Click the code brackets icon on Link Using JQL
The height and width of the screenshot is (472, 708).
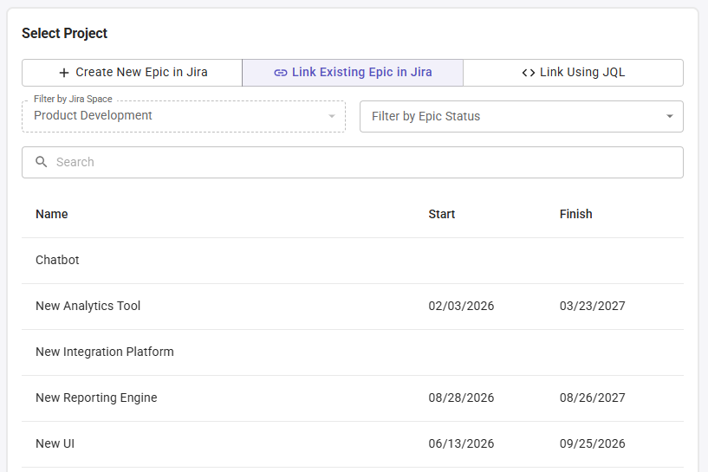coord(529,73)
